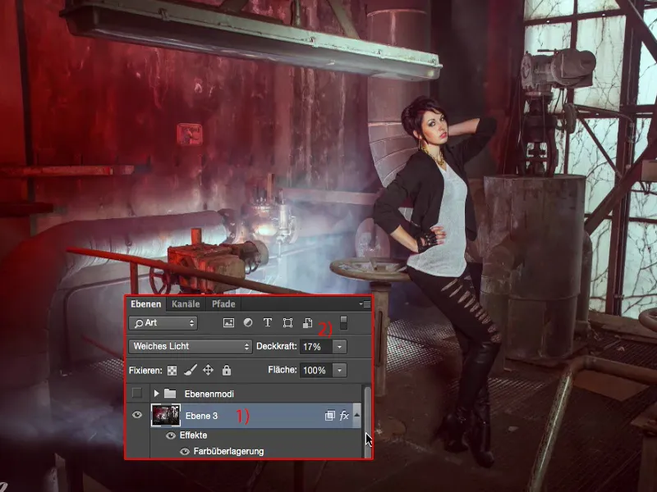This screenshot has width=657, height=492.
Task: Filter for smart objects icon
Action: [x=307, y=322]
